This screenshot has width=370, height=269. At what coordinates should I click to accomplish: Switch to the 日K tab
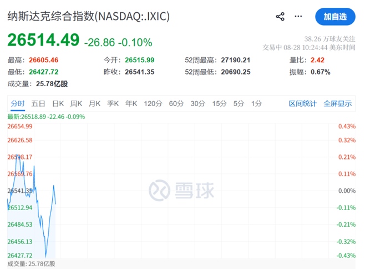(x=58, y=103)
